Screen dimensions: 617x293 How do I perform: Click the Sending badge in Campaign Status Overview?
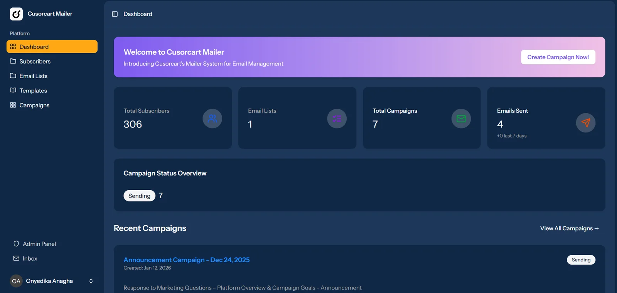click(139, 196)
